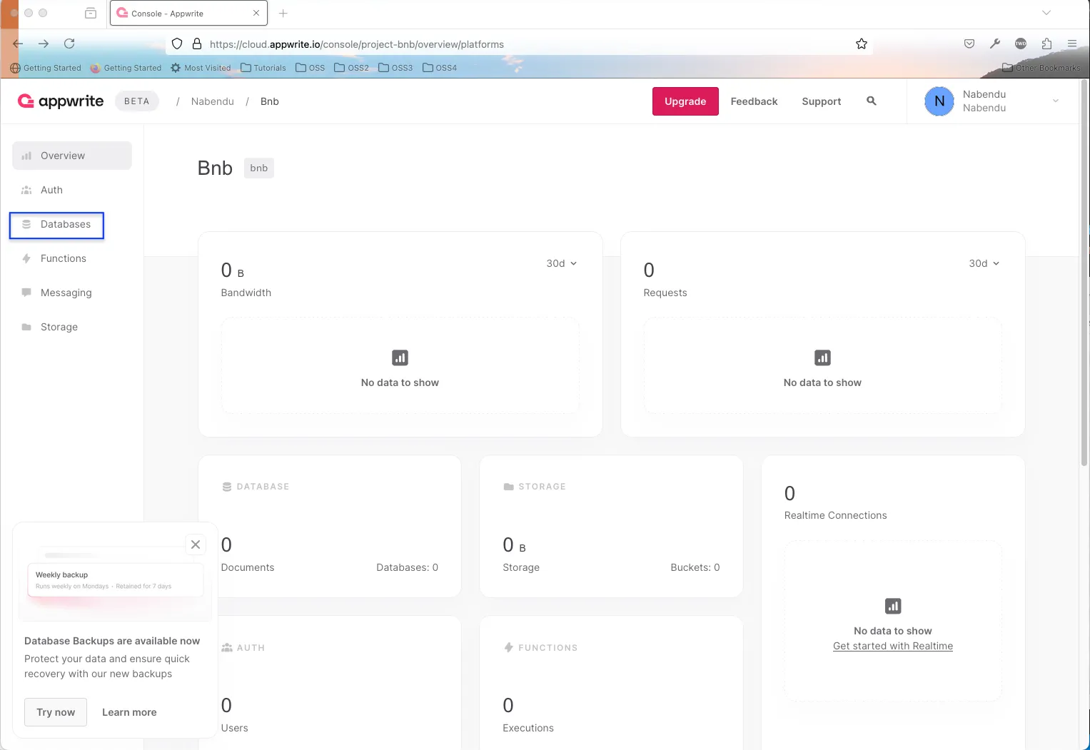Viewport: 1090px width, 750px height.
Task: Click the Bnb breadcrumb
Action: click(x=270, y=101)
